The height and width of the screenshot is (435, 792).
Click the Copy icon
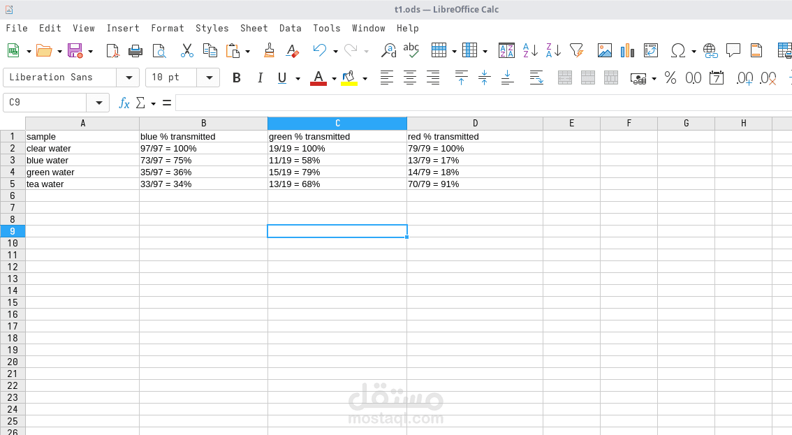tap(210, 50)
